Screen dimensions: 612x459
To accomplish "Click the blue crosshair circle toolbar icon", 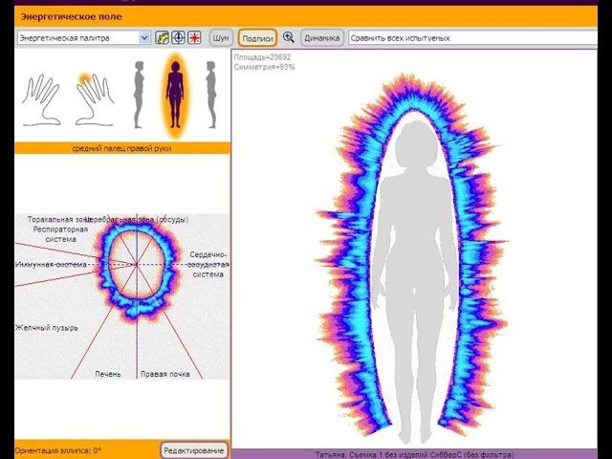I will point(179,38).
